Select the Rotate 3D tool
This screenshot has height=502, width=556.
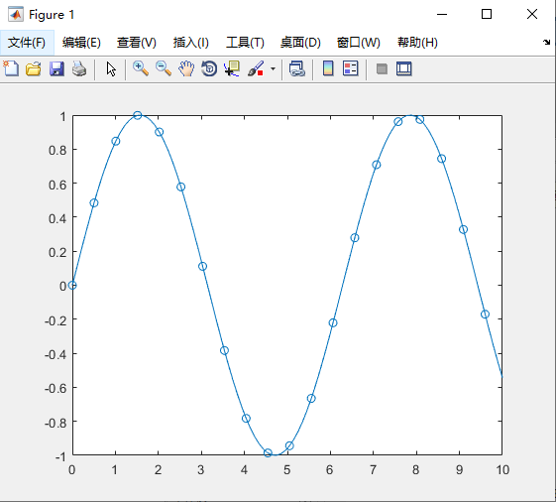pyautogui.click(x=209, y=68)
